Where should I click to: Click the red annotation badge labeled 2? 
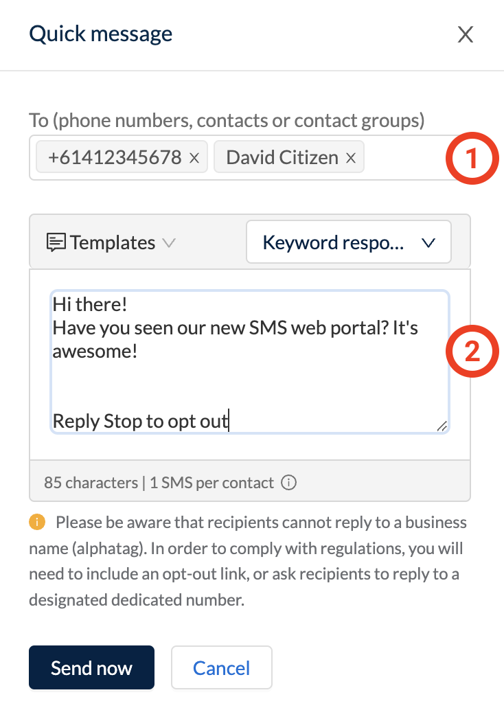[x=472, y=351]
